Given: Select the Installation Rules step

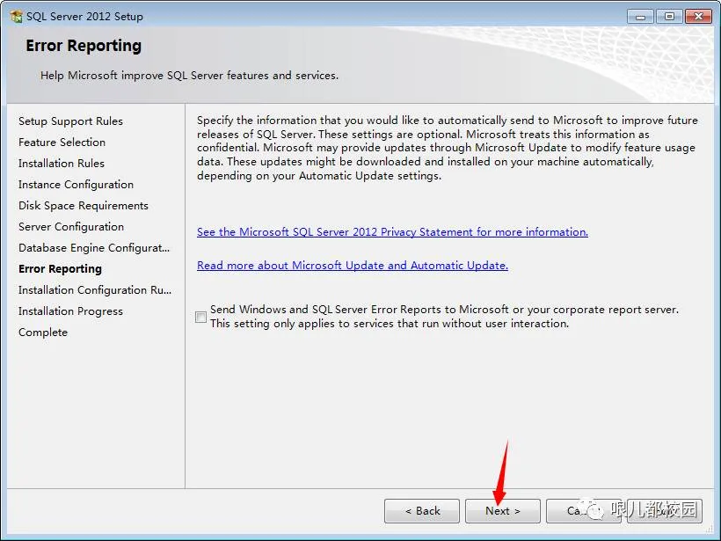Looking at the screenshot, I should (x=62, y=164).
